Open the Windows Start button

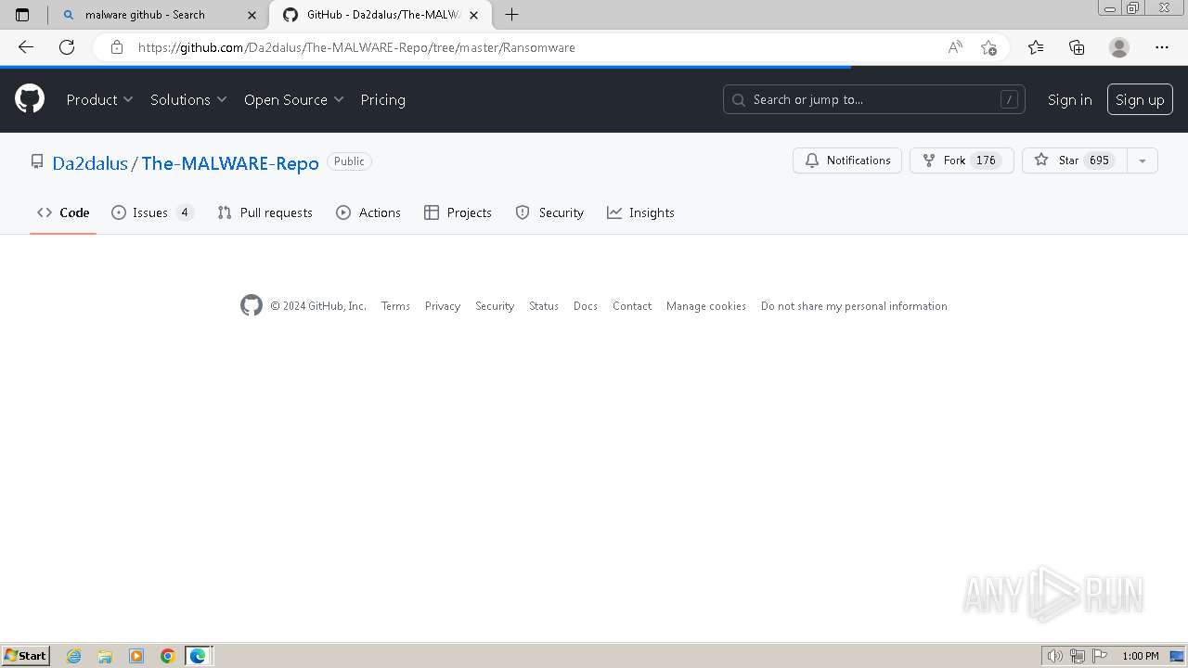pos(26,656)
